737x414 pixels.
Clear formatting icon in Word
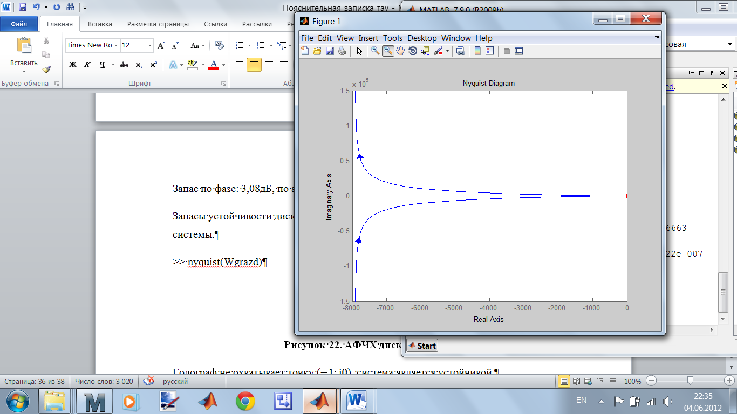click(219, 45)
